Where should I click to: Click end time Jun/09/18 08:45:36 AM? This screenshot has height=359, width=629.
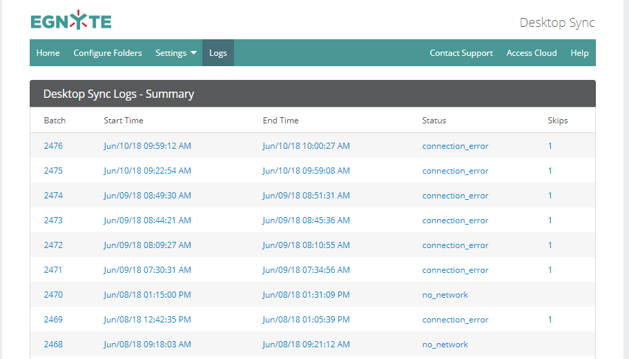(x=306, y=220)
